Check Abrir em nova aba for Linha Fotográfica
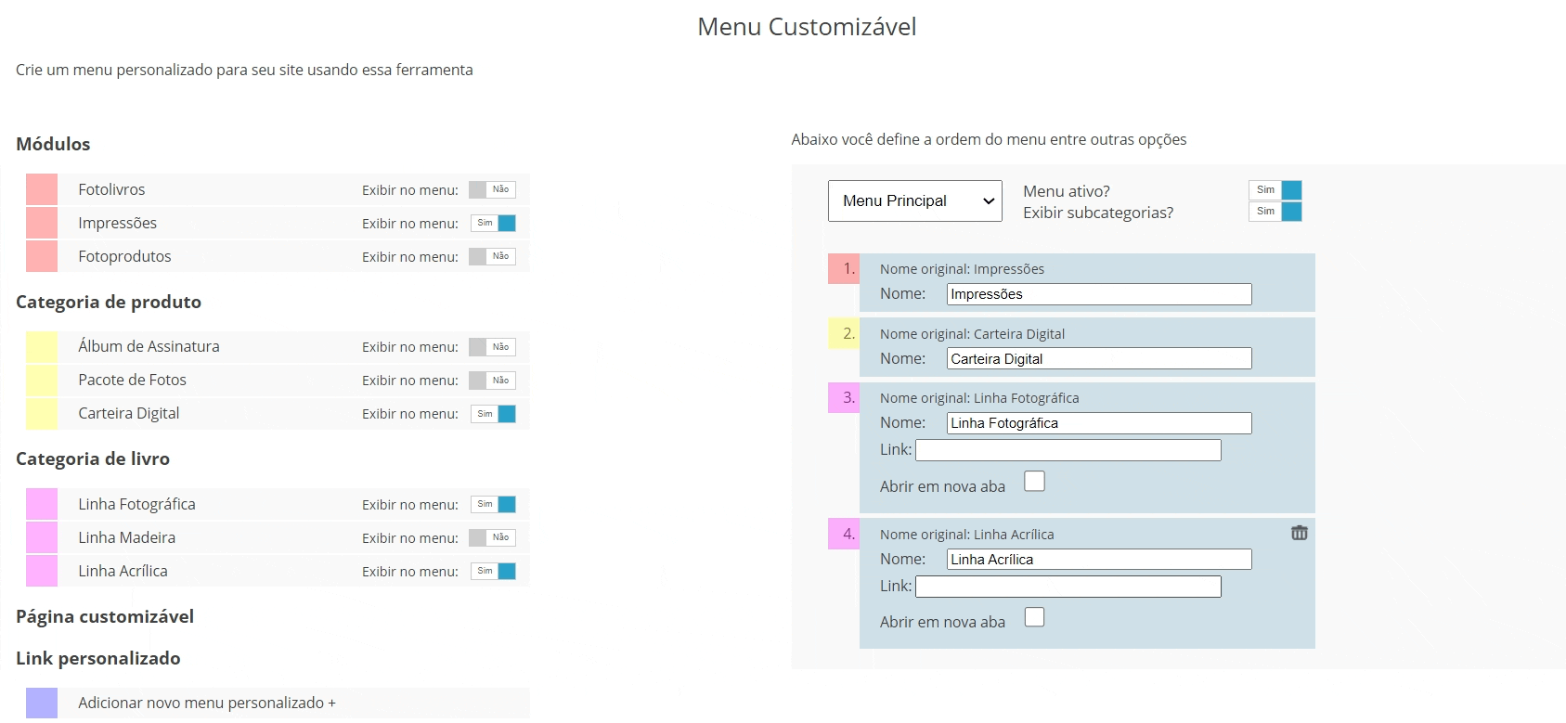The height and width of the screenshot is (723, 1566). pyautogui.click(x=1034, y=481)
